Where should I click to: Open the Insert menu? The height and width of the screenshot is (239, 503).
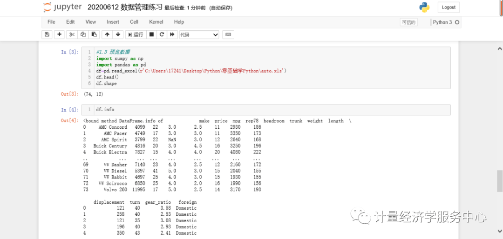113,22
